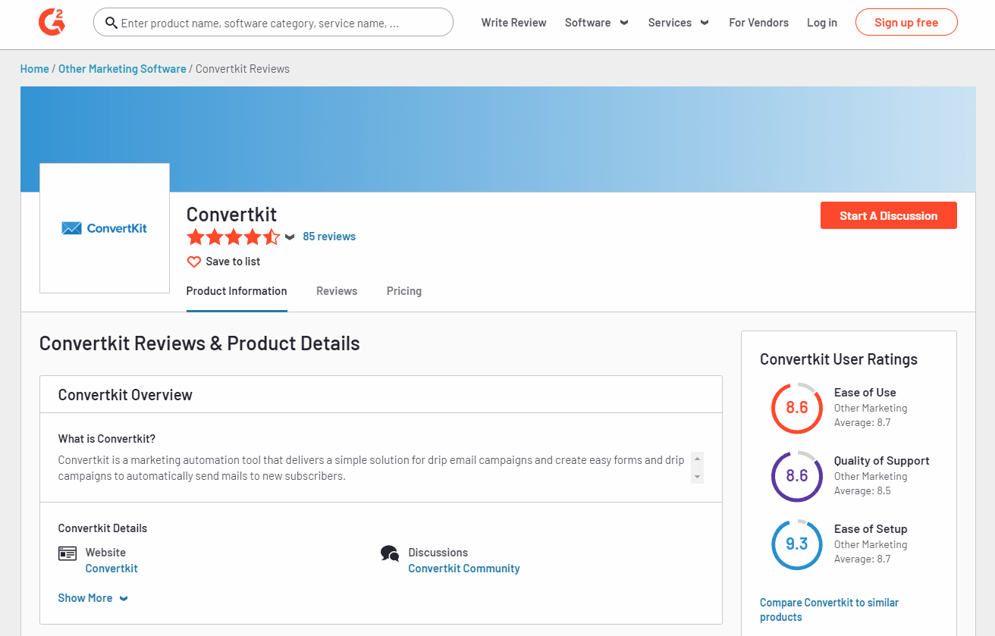This screenshot has width=995, height=636.
Task: Click the Discussions chat bubbles icon
Action: (390, 553)
